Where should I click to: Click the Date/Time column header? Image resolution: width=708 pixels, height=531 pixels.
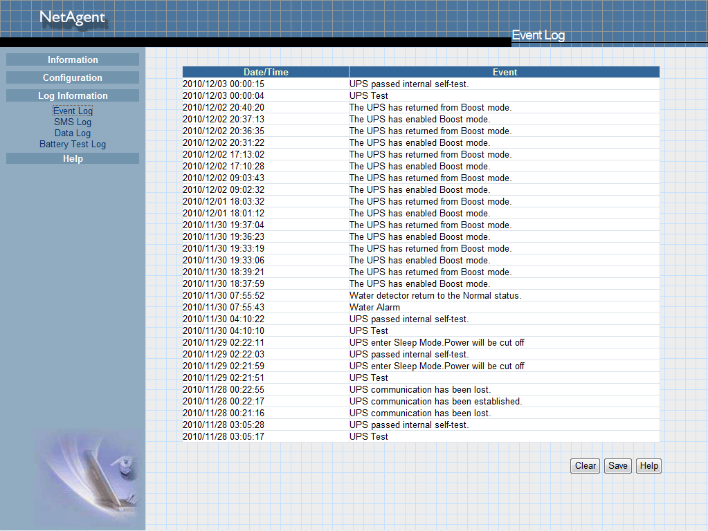pos(266,72)
